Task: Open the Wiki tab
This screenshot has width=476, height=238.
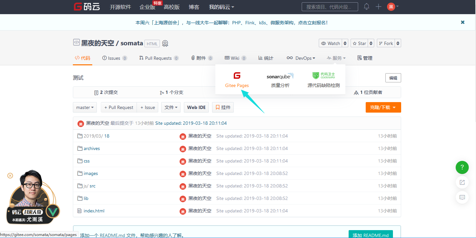Action: [235, 58]
